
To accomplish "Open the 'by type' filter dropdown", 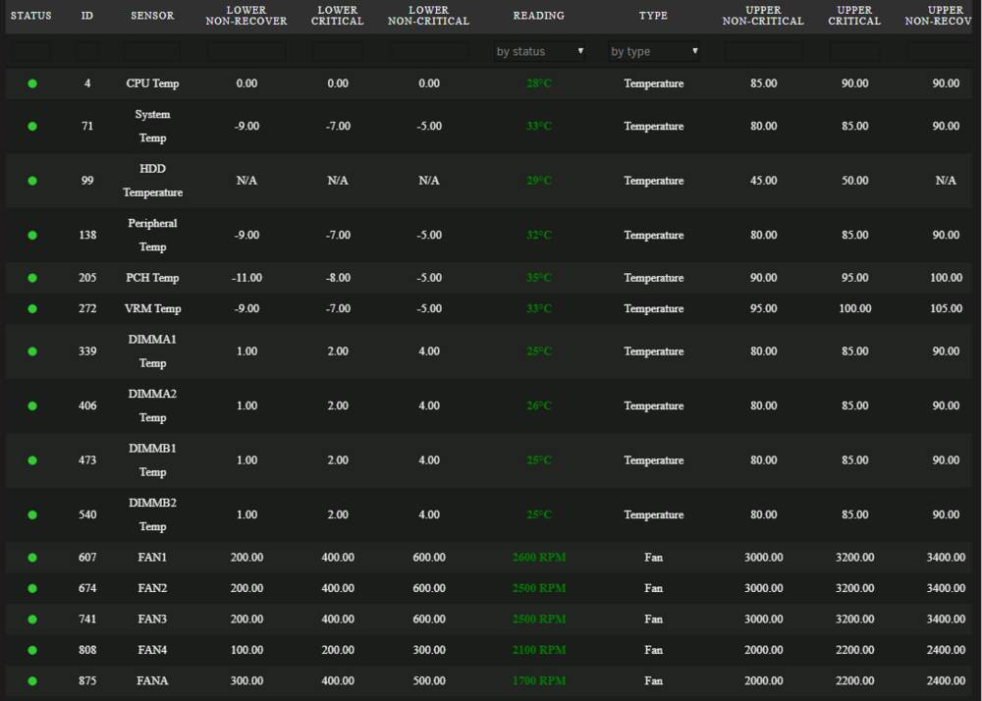I will click(654, 51).
